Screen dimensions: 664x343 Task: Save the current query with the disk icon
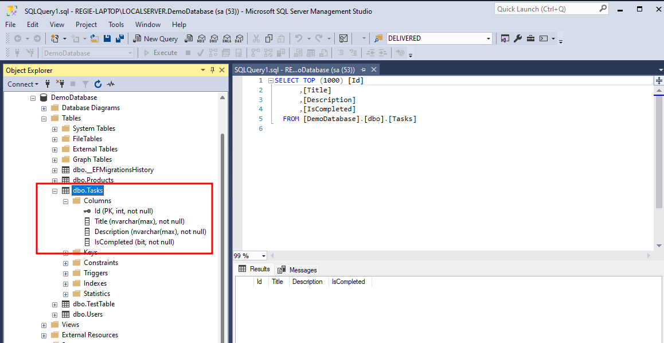click(108, 38)
